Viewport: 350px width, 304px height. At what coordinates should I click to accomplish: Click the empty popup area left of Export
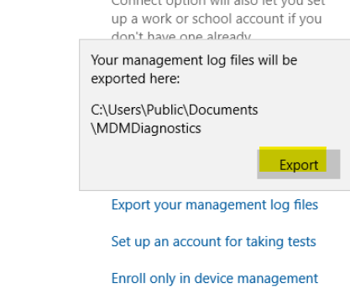[168, 164]
